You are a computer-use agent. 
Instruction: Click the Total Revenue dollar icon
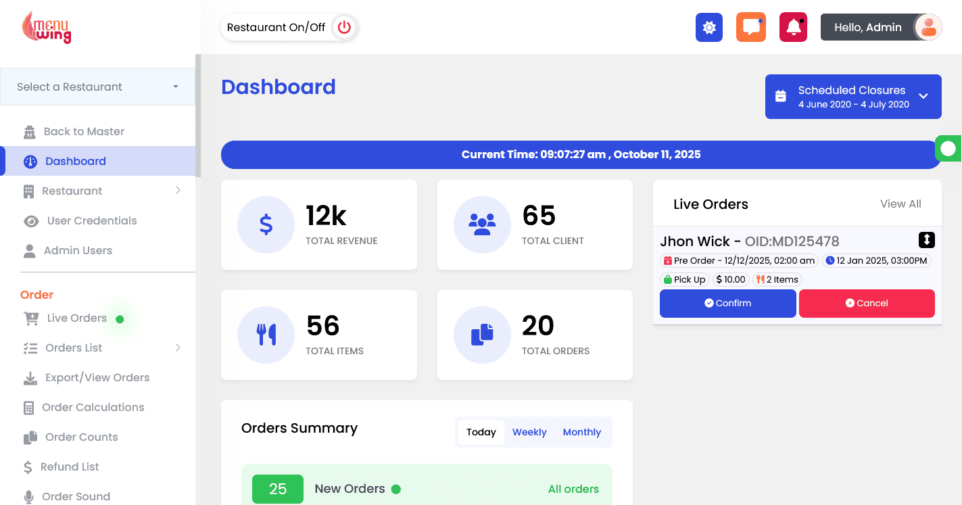point(266,224)
